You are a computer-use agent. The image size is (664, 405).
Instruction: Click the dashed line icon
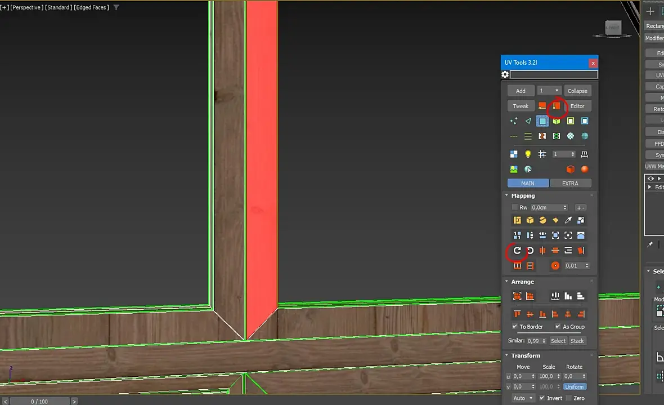(x=514, y=136)
